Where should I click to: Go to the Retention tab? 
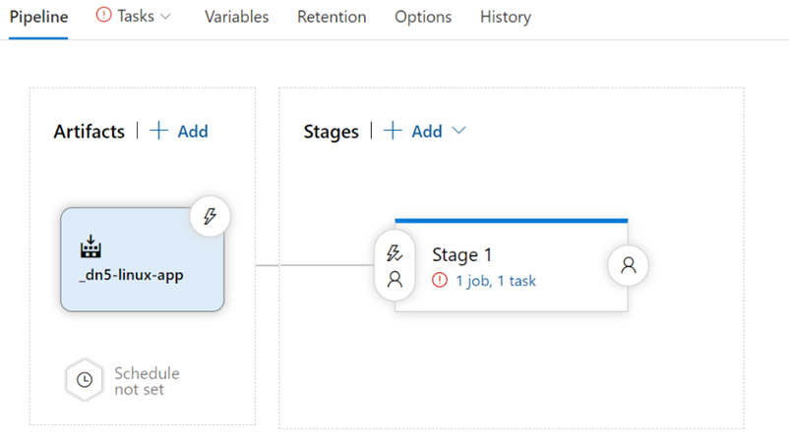[332, 17]
